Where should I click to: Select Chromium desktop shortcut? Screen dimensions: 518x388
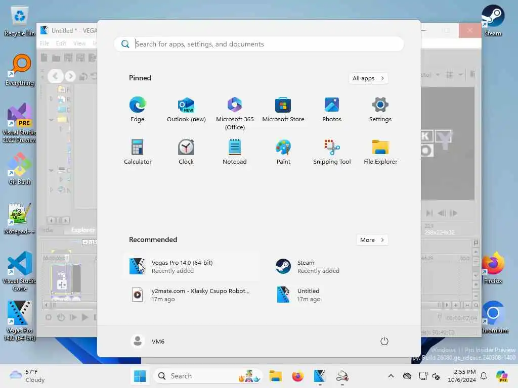tap(494, 318)
